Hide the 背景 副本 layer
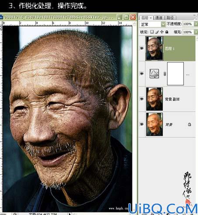Image resolution: width=198 pixels, height=215 pixels. 142,99
